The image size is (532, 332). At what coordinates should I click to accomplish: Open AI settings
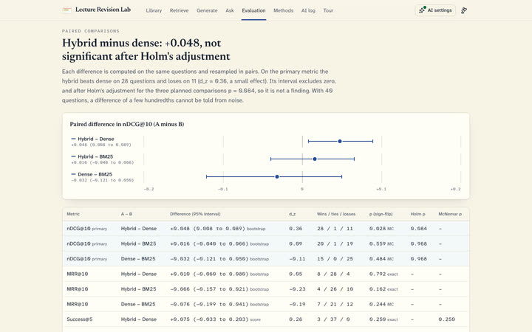435,10
